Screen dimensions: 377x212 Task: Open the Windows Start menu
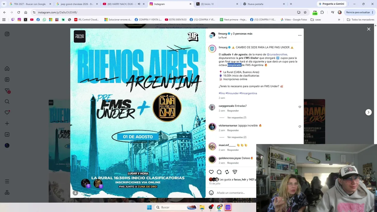pyautogui.click(x=149, y=207)
